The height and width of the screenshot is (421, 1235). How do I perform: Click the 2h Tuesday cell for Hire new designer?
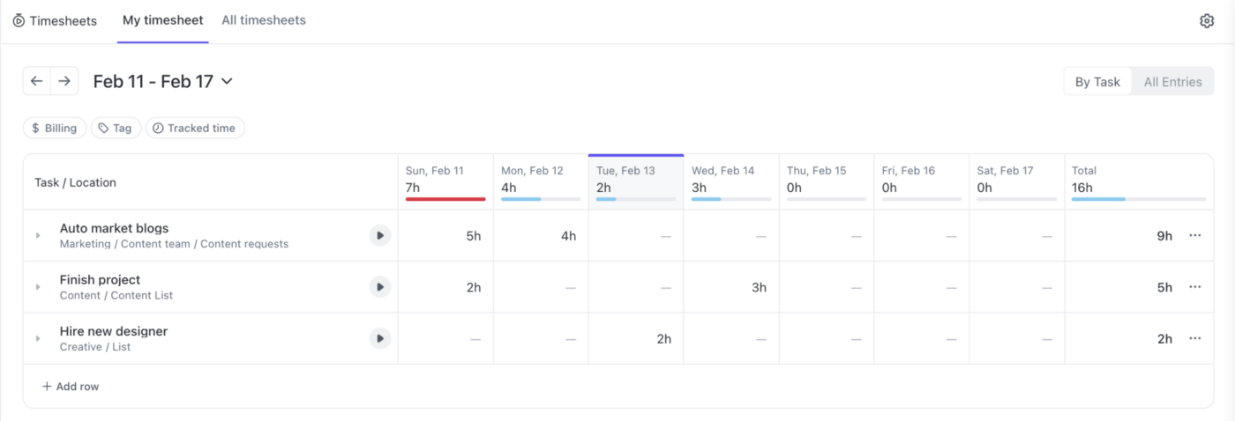(x=636, y=339)
